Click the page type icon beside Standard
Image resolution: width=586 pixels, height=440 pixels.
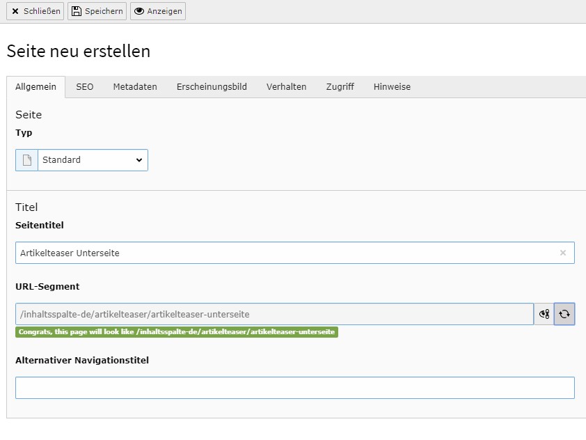(26, 160)
